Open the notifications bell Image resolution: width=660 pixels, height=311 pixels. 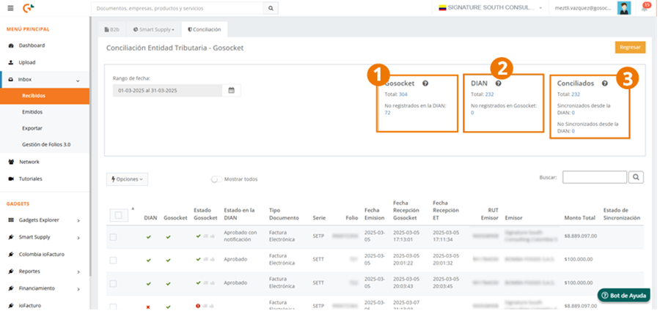click(x=645, y=8)
